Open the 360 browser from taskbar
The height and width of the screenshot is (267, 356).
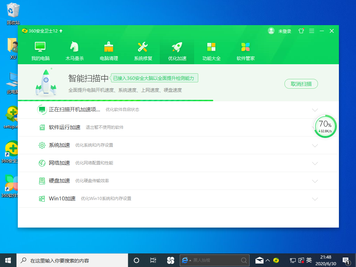[x=171, y=260]
